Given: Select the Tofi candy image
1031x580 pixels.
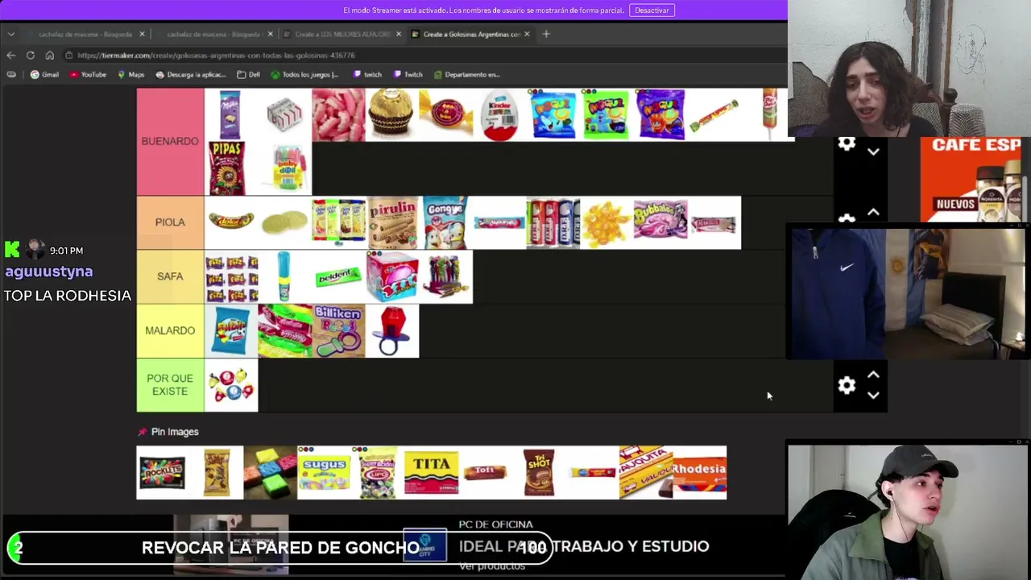Looking at the screenshot, I should tap(485, 473).
